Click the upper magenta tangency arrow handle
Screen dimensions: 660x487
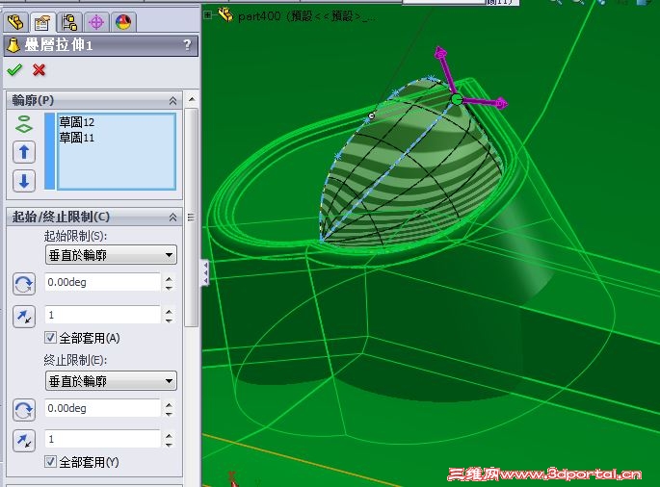point(440,53)
